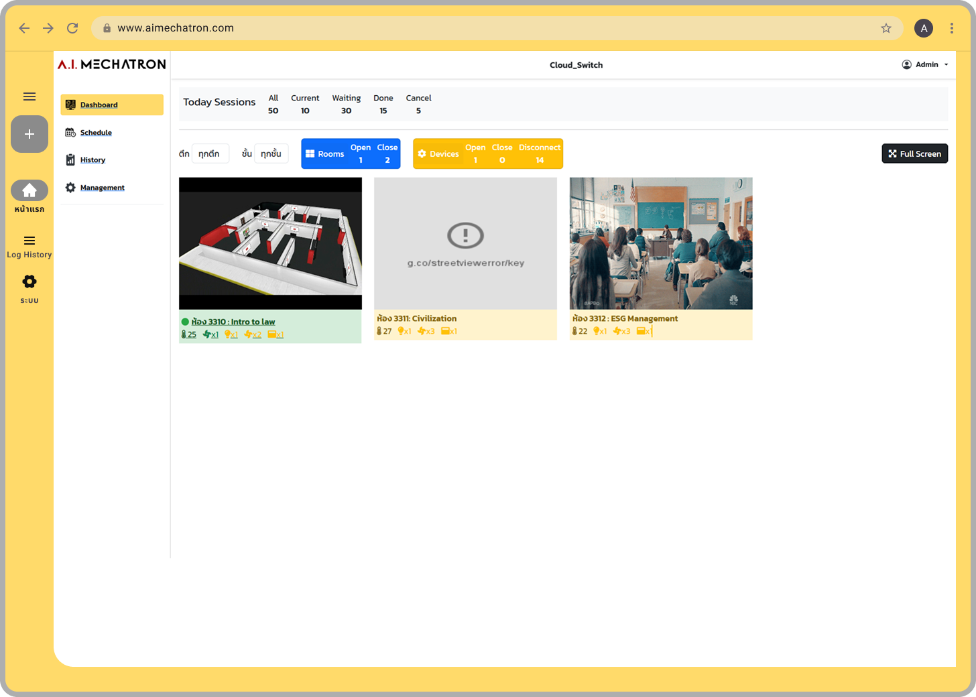The height and width of the screenshot is (697, 976).
Task: Open room 3312 classroom photo thumbnail
Action: coord(661,243)
